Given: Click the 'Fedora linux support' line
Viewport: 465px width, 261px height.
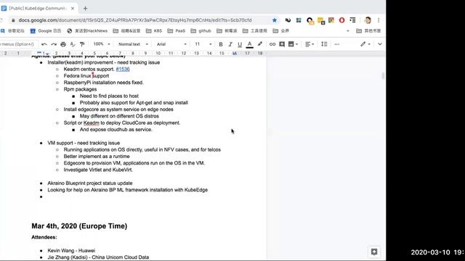Looking at the screenshot, I should (x=86, y=75).
